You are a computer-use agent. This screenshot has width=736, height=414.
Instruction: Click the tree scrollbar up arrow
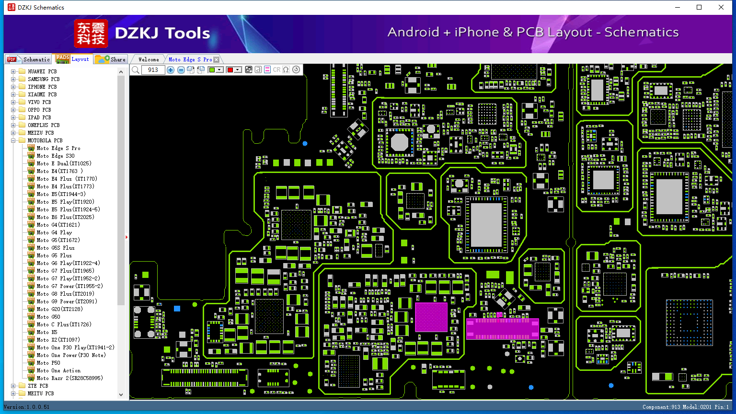click(121, 71)
